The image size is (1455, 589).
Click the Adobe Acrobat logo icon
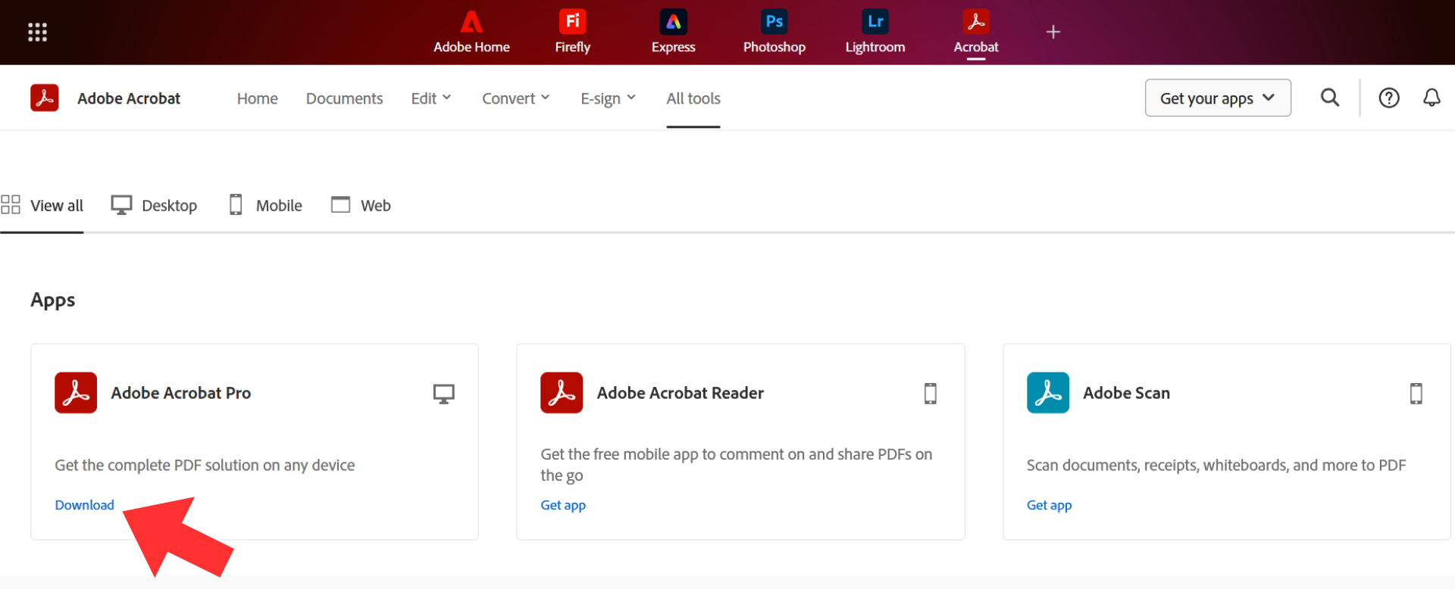[x=45, y=98]
